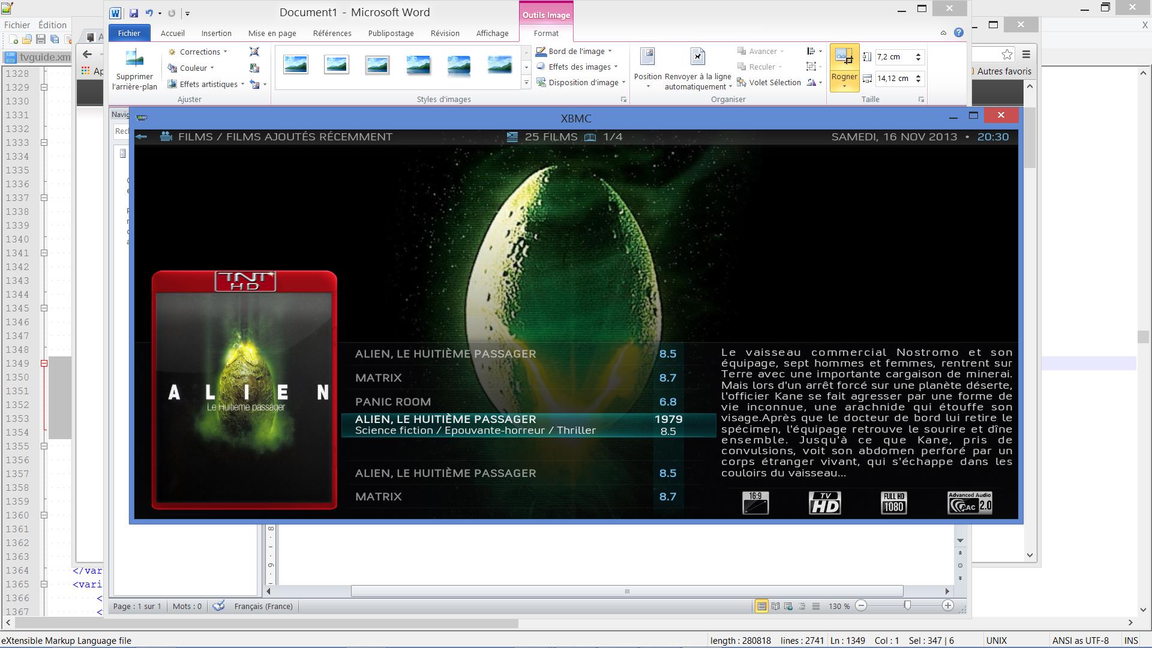1152x648 pixels.
Task: Open the Bord de l'image dropdown
Action: coord(574,51)
